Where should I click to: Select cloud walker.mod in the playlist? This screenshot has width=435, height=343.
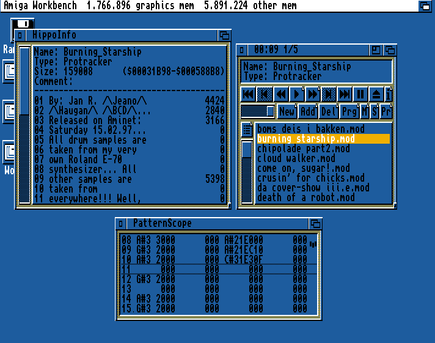[296, 158]
